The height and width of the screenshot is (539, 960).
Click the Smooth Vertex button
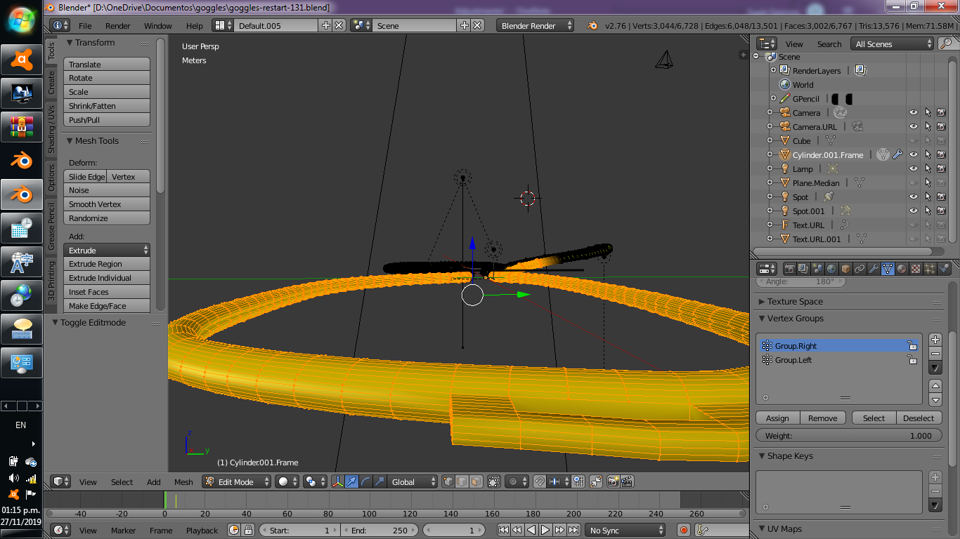(107, 204)
